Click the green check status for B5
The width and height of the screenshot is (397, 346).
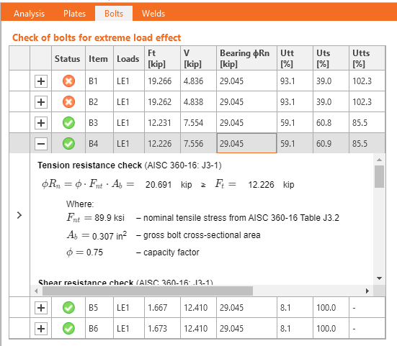68,308
